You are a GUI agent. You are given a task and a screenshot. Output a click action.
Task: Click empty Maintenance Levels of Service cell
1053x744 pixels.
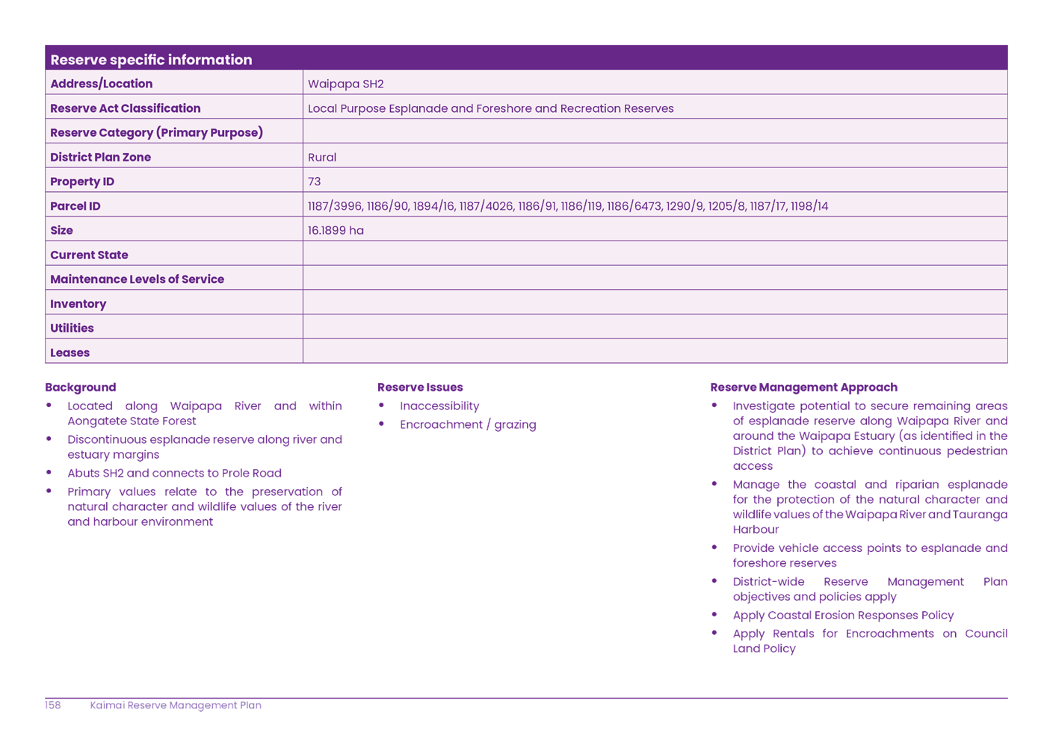654,279
